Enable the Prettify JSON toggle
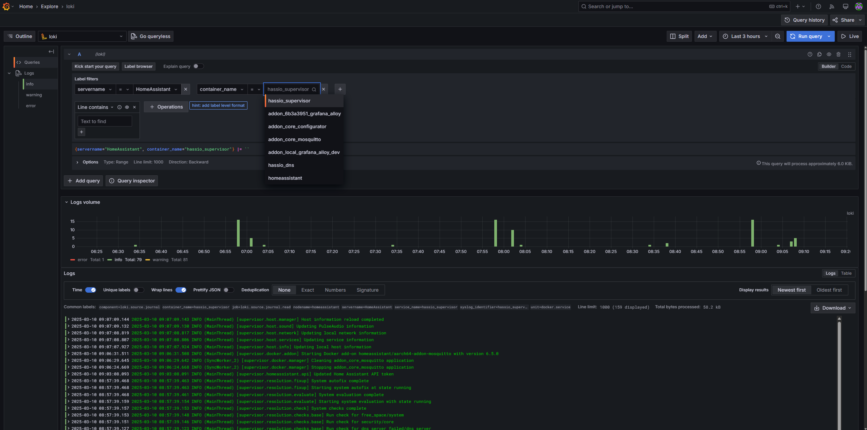867x430 pixels. [x=228, y=290]
